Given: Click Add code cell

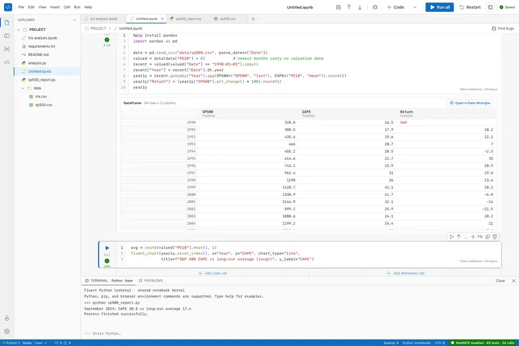Looking at the screenshot, I should [212, 273].
